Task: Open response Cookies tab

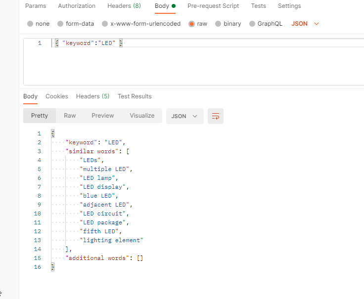Action: [x=57, y=96]
